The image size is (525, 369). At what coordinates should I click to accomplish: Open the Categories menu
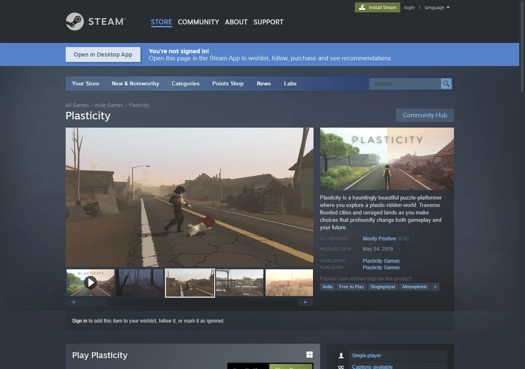(x=185, y=84)
